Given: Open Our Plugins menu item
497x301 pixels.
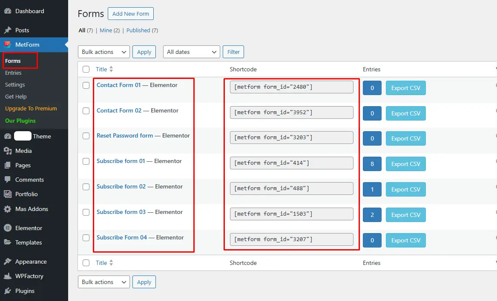Looking at the screenshot, I should pyautogui.click(x=20, y=121).
